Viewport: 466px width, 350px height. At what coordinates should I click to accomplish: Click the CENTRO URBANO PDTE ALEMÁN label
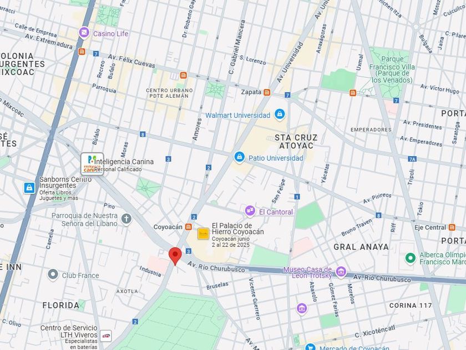pyautogui.click(x=169, y=93)
